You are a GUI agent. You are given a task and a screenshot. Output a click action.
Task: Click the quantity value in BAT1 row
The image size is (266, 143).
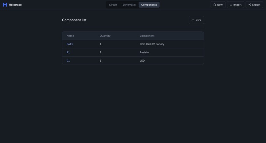[x=100, y=44]
